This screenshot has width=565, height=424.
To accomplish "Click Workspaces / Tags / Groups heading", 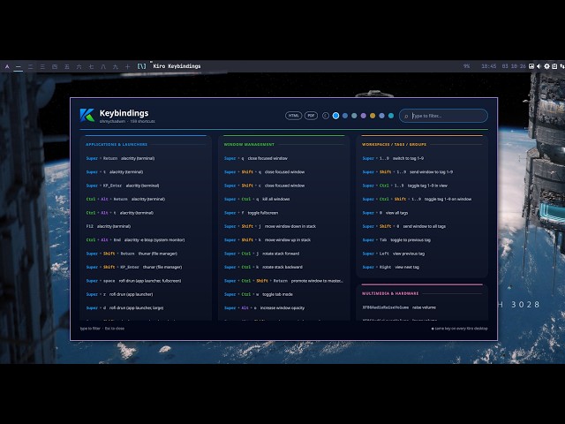I will tap(394, 144).
